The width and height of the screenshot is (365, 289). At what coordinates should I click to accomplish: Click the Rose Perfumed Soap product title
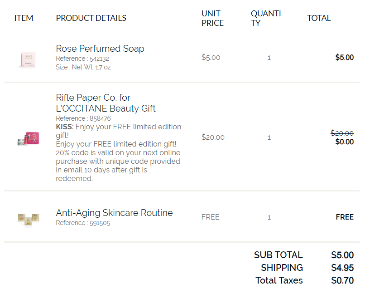click(100, 49)
